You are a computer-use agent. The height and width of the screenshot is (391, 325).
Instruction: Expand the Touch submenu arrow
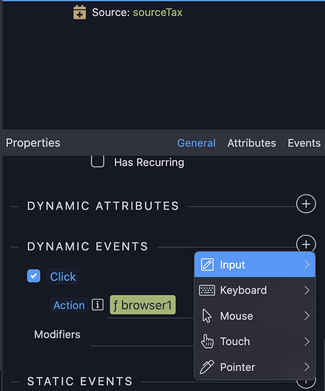coord(307,341)
